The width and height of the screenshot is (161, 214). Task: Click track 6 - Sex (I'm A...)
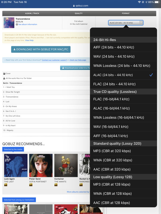pos(46,111)
